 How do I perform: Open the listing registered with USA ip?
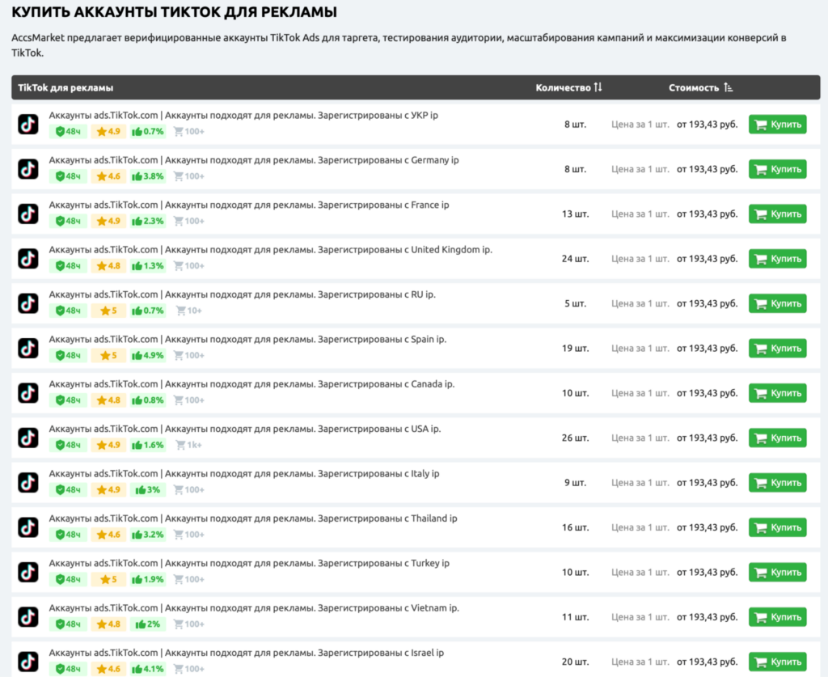click(x=245, y=429)
